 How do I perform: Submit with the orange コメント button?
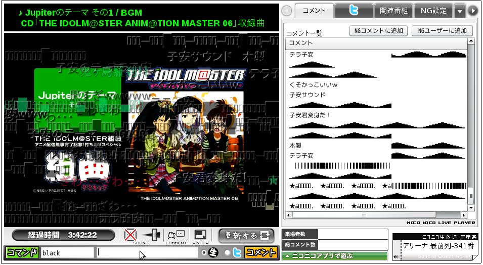pos(260,253)
